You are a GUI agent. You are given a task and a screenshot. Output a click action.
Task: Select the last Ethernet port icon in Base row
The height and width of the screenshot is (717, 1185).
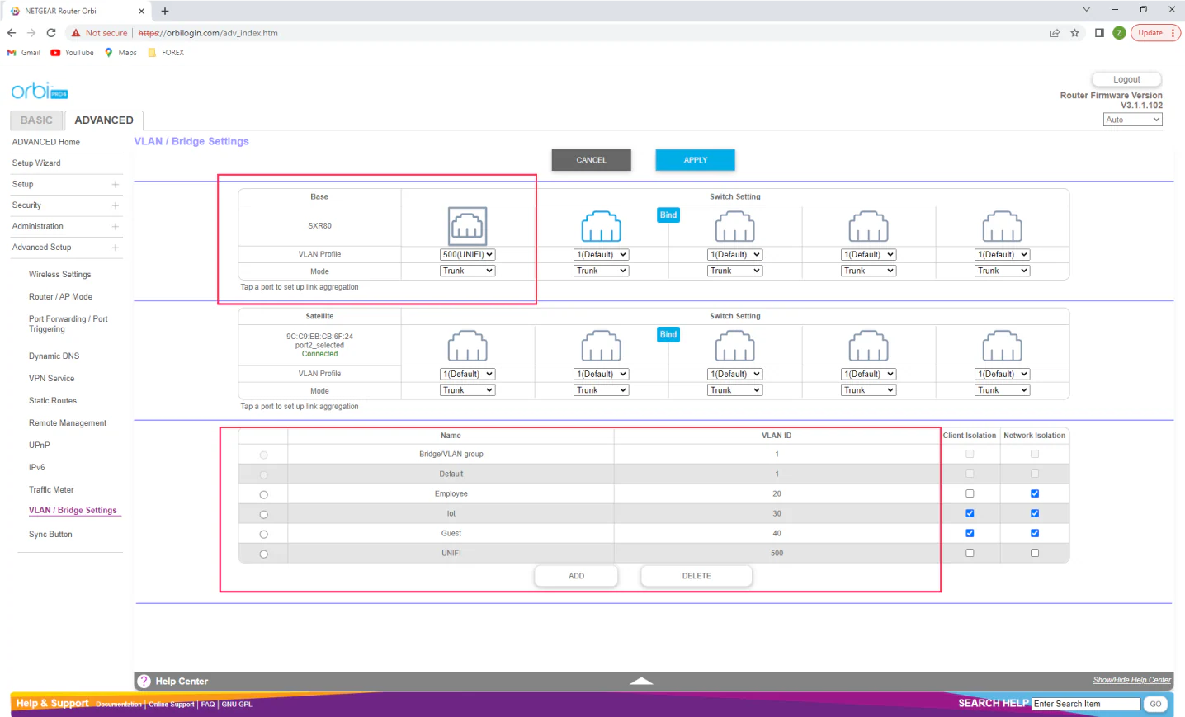(x=1002, y=226)
